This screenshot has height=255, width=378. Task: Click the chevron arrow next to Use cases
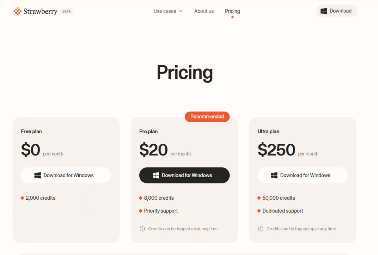[181, 11]
